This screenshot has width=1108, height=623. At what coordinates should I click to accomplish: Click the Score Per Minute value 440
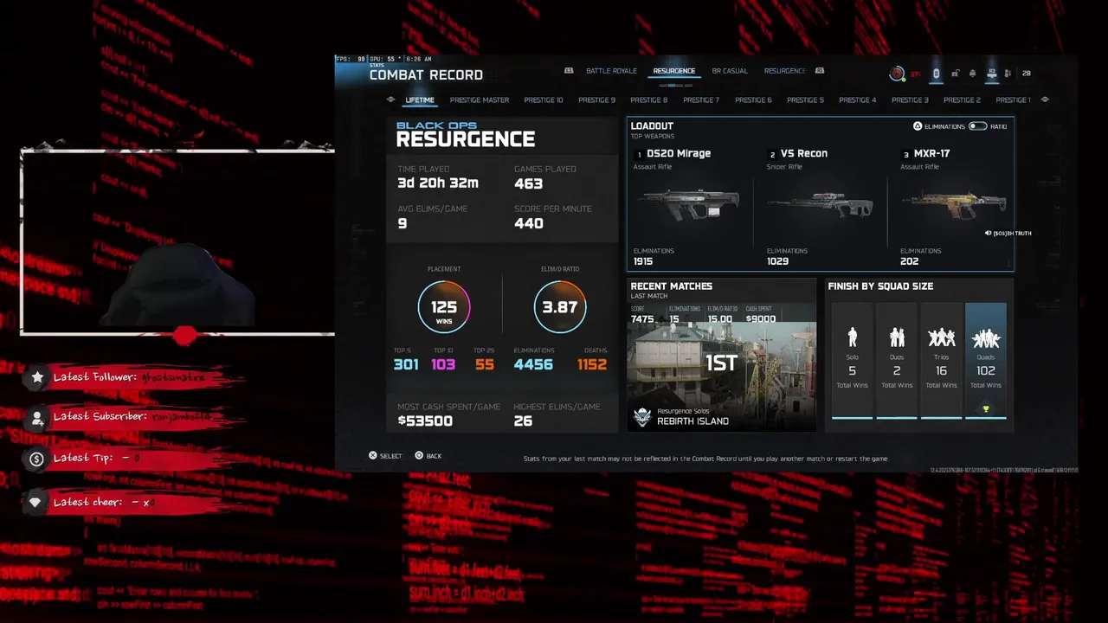tap(529, 223)
